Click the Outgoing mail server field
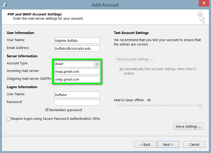Viewport: 211px width, 153px height. point(77,79)
